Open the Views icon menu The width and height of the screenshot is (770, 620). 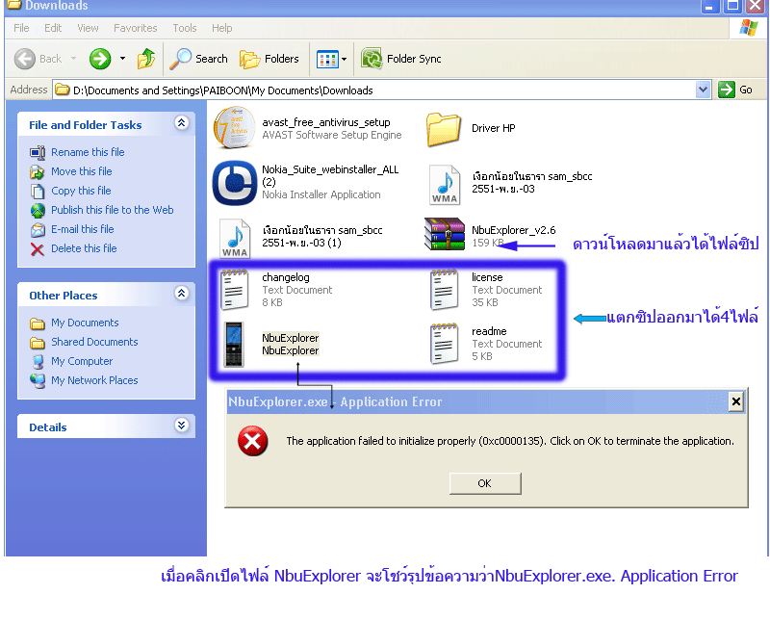pos(327,60)
